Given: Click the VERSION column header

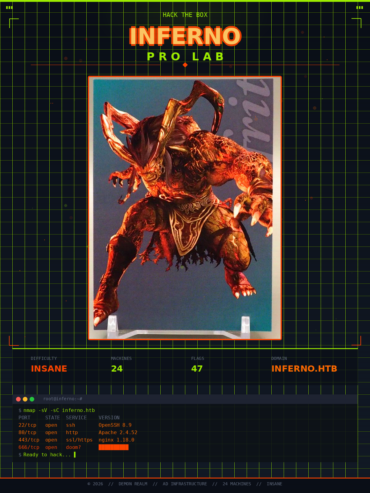Looking at the screenshot, I should coord(109,418).
